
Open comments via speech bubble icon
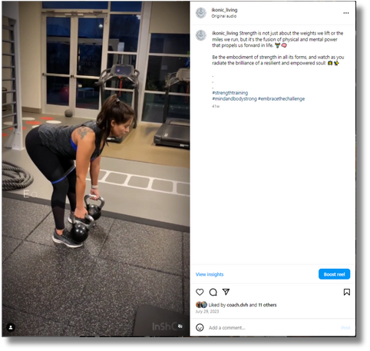213,292
